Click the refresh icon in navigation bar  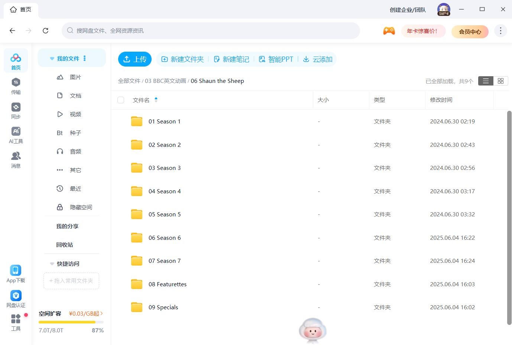point(46,30)
